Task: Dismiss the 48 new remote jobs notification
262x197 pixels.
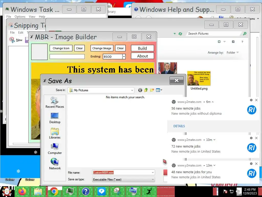Action: tap(256, 164)
